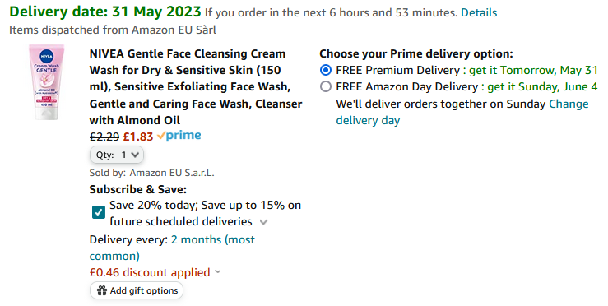Click the Prime checkmark logo

tap(179, 136)
